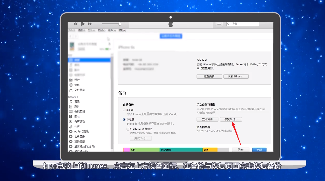This screenshot has height=181, width=325.
Task: Click the 恢复备份... button
Action: click(x=231, y=119)
